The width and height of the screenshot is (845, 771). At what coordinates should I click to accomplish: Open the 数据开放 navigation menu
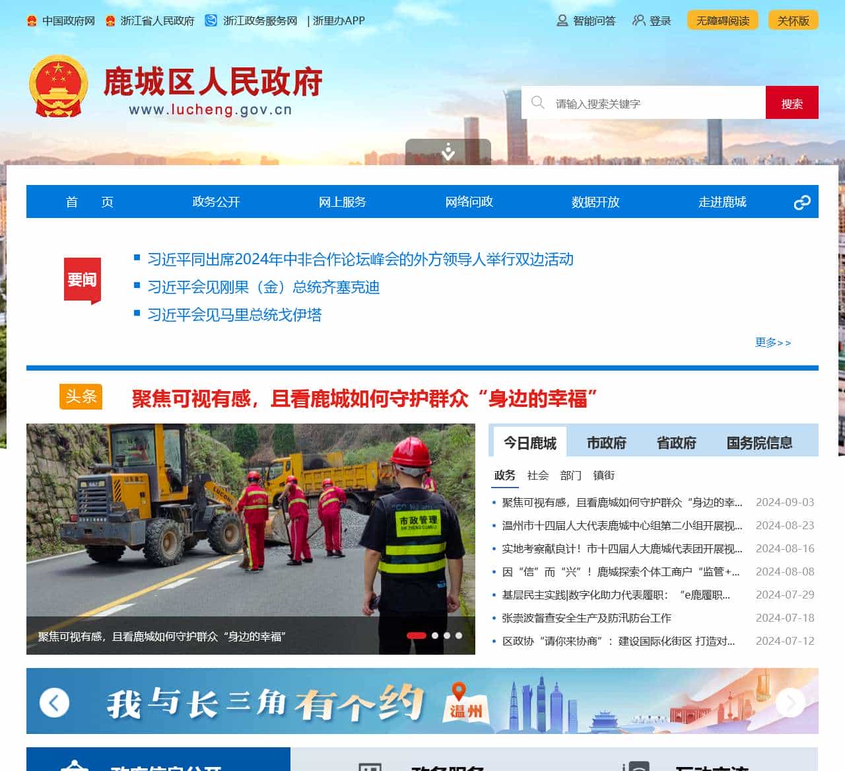pos(595,202)
